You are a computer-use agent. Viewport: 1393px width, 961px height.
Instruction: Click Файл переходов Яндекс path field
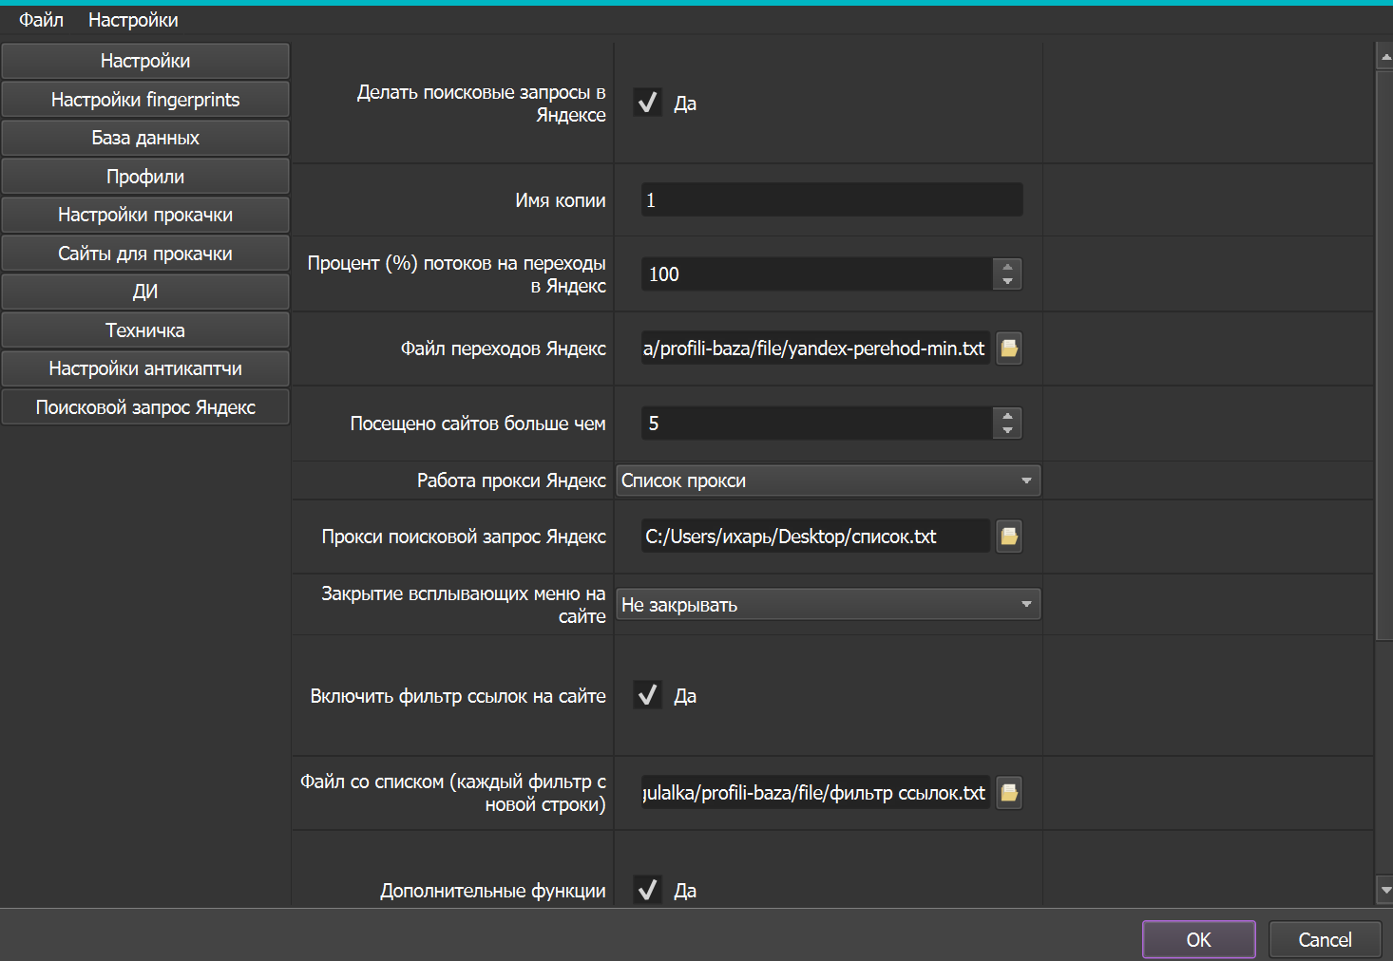[815, 349]
